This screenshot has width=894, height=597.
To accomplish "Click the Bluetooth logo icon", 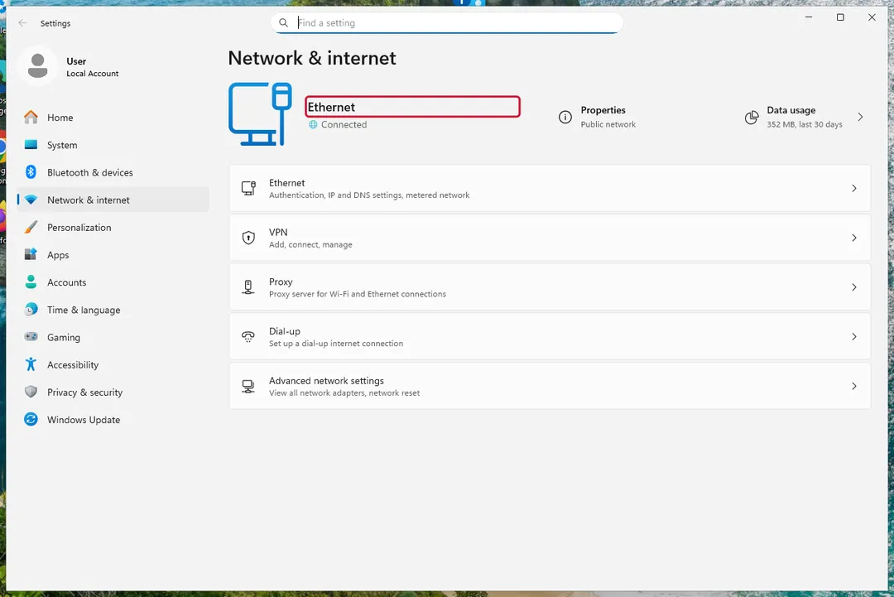I will tap(31, 171).
